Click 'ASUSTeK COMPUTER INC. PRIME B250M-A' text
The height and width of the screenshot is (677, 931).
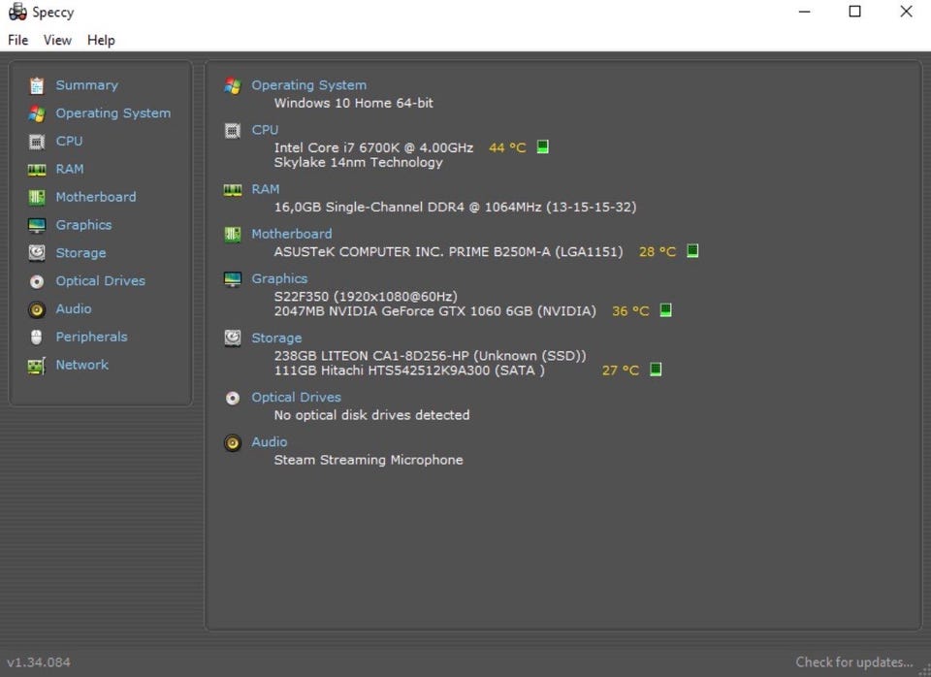pyautogui.click(x=448, y=252)
